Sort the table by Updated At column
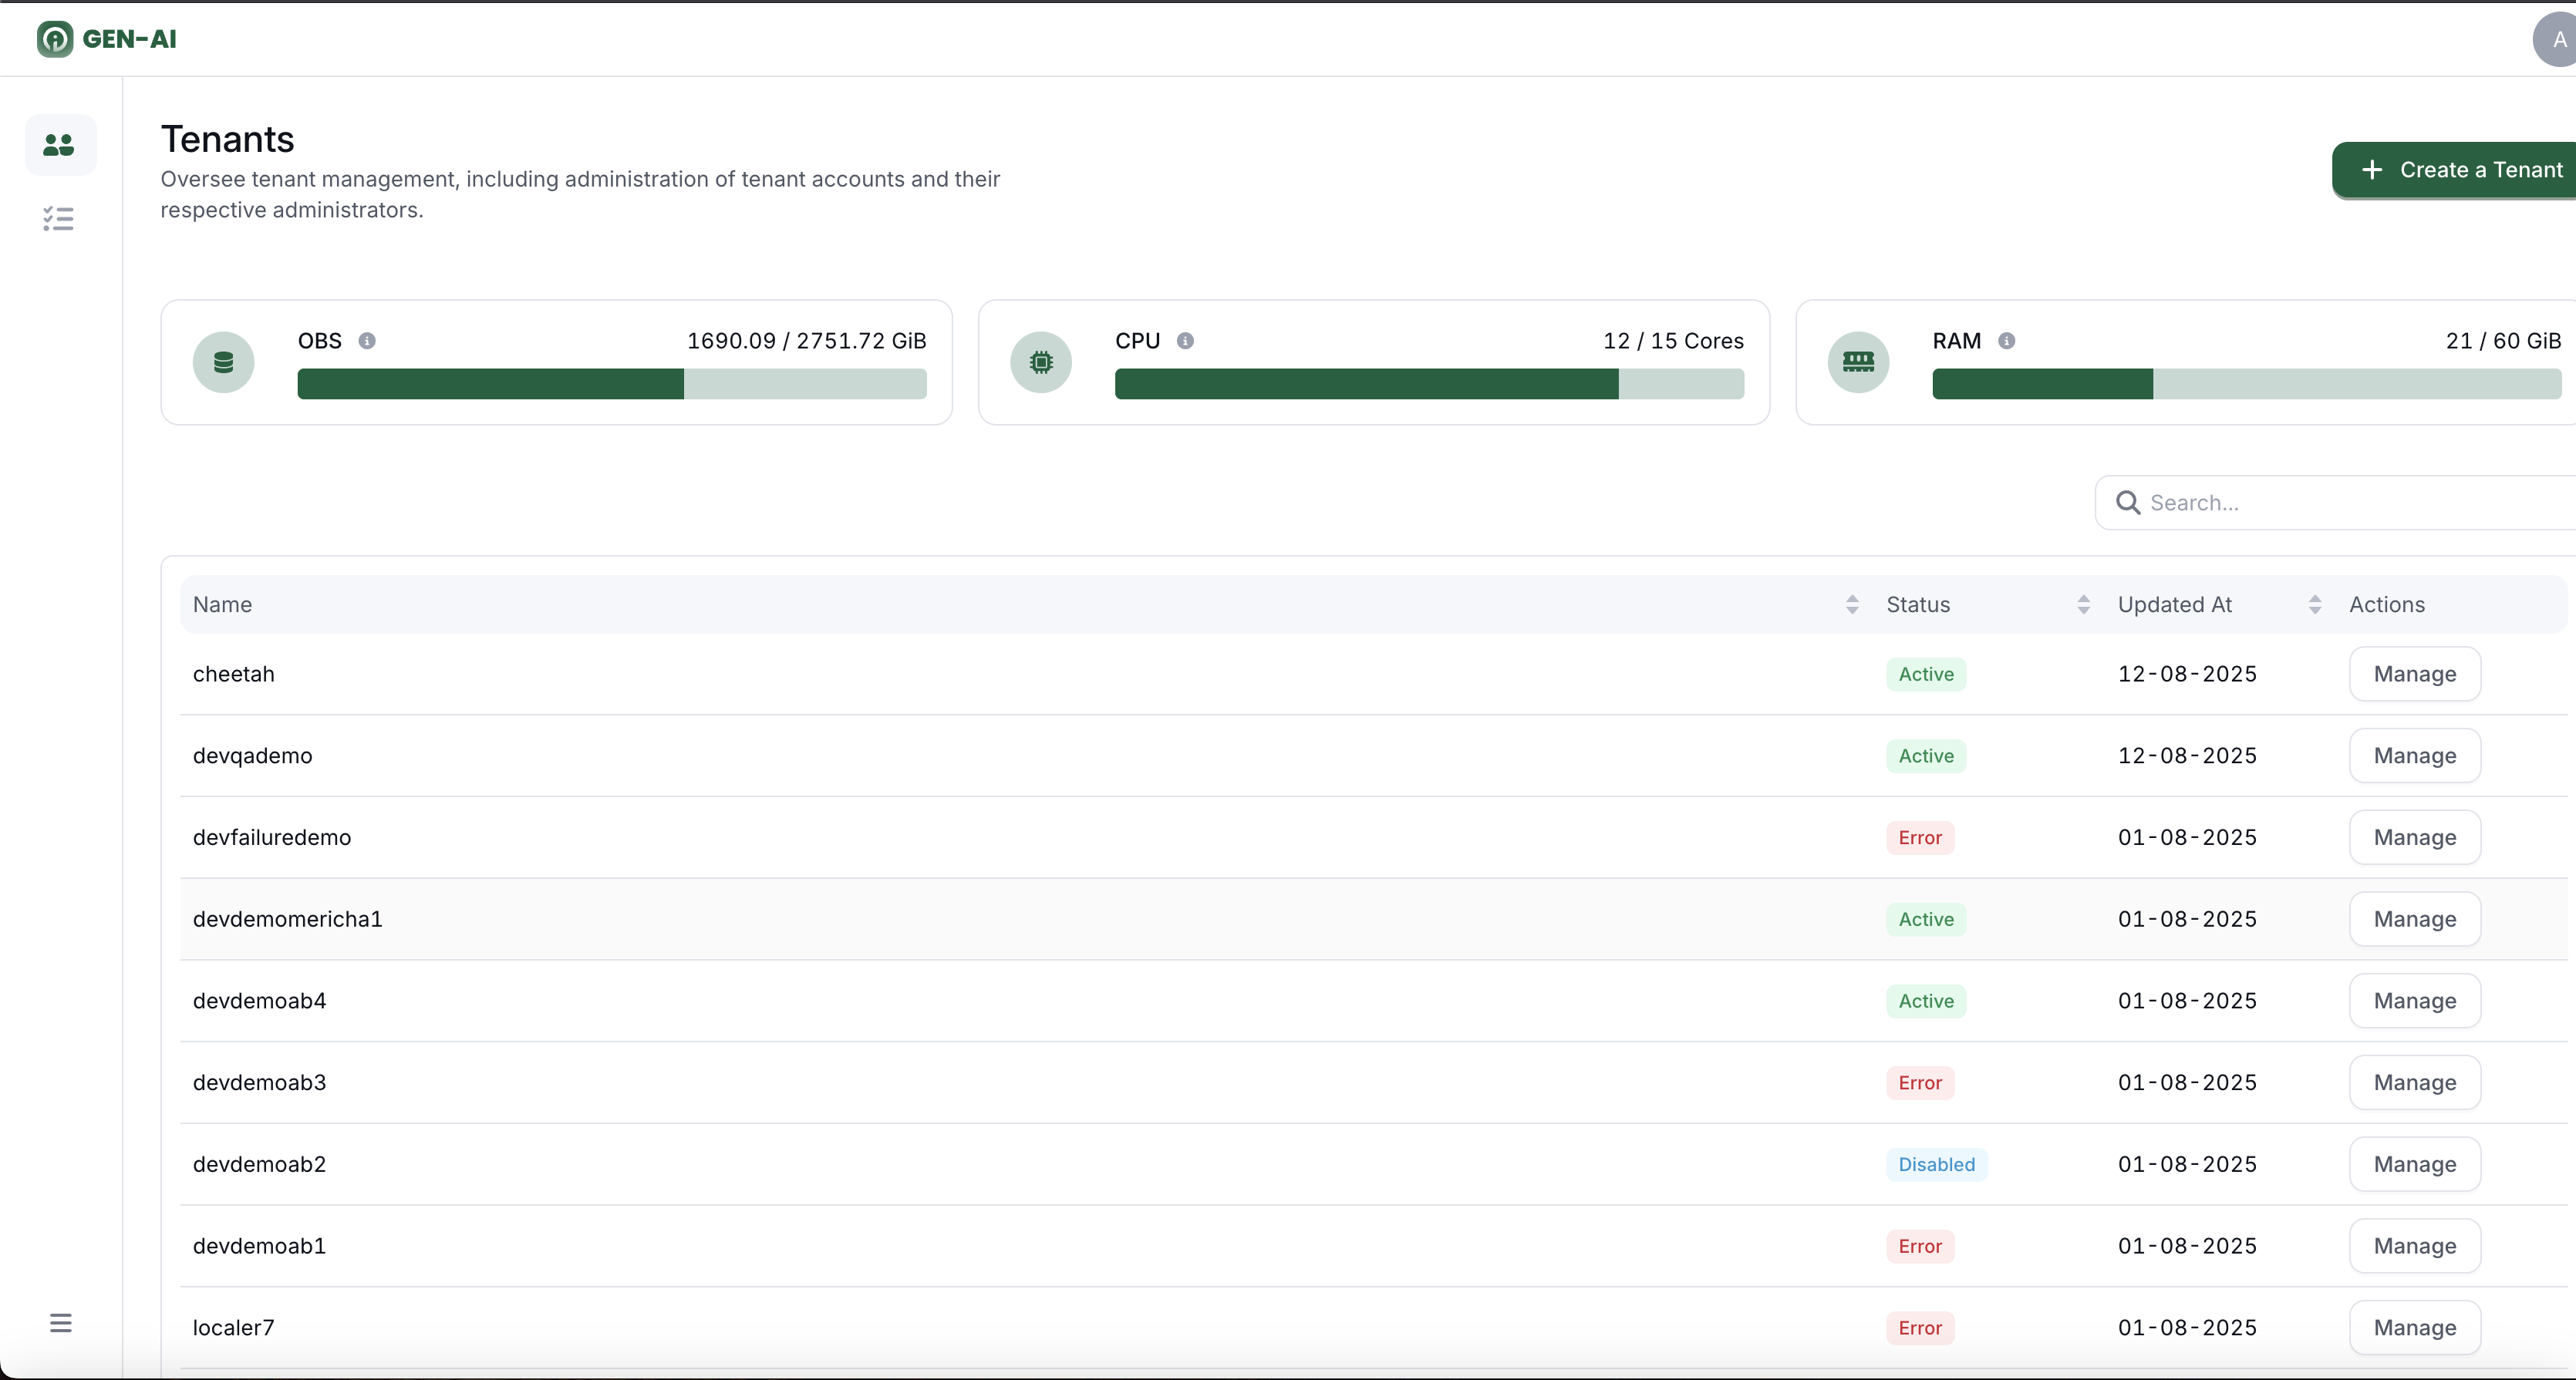This screenshot has height=1380, width=2576. pyautogui.click(x=2314, y=604)
